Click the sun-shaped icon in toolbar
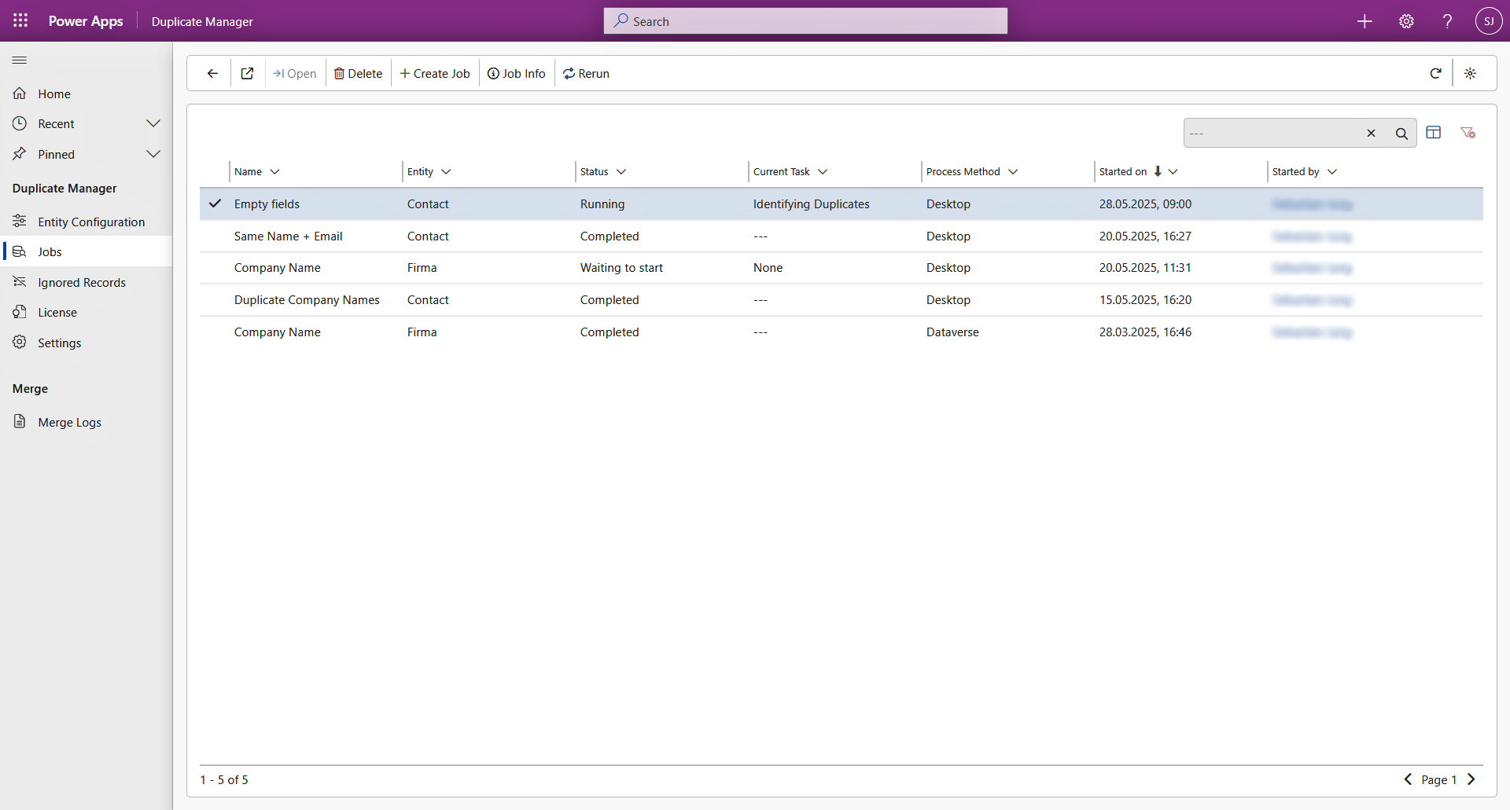The height and width of the screenshot is (810, 1510). tap(1470, 74)
